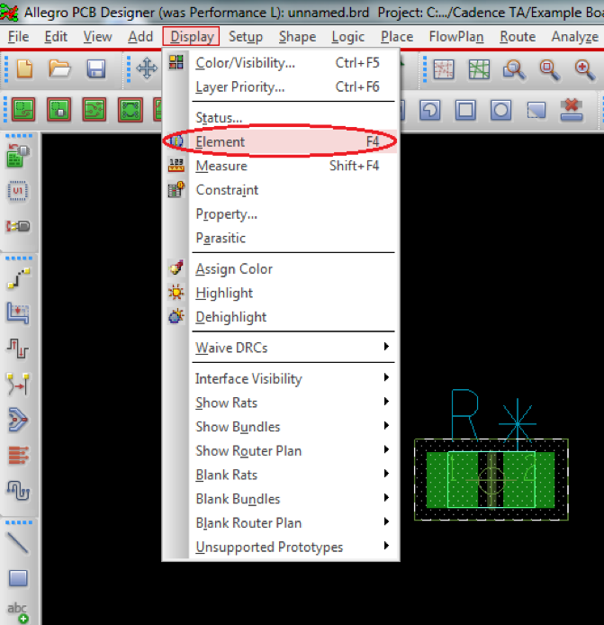Click the New file icon
The image size is (604, 625).
(x=24, y=68)
